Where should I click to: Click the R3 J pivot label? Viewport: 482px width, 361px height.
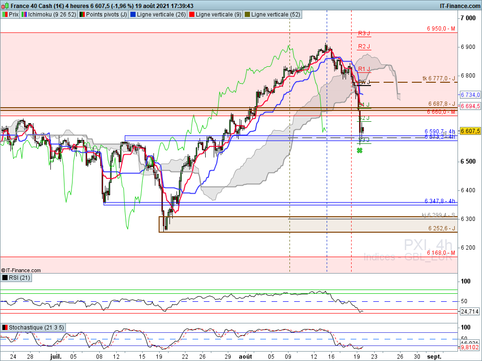coord(364,33)
